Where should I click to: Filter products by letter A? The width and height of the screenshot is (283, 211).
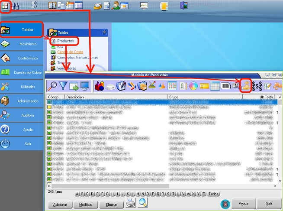[x=78, y=194]
